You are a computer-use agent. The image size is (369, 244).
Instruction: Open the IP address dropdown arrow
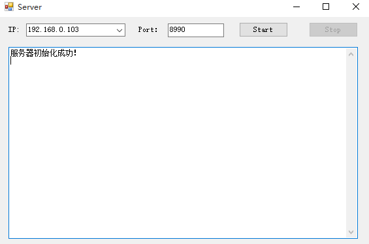point(120,30)
